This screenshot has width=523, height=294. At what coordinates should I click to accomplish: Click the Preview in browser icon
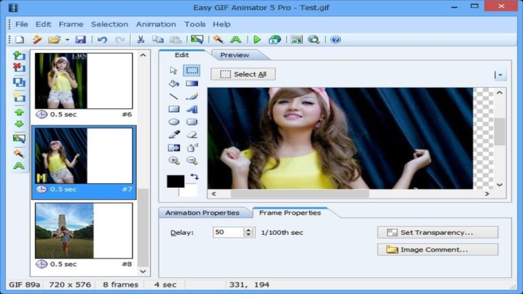coord(274,39)
